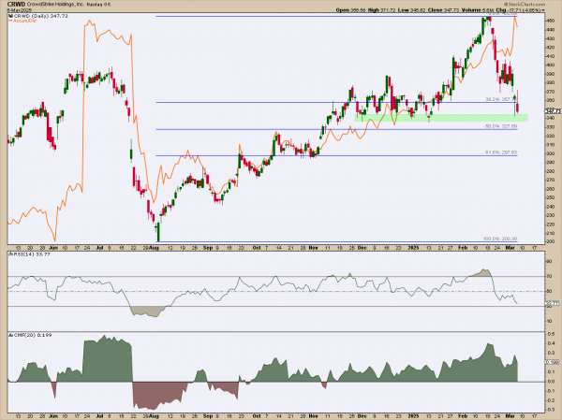Click the Jul label on bottom date axis

pyautogui.click(x=100, y=416)
